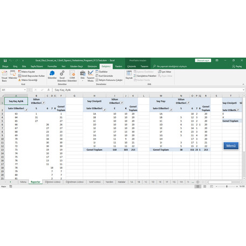This screenshot has height=246, width=246.
Task: Expand the Name Box dropdown
Action: [25, 90]
